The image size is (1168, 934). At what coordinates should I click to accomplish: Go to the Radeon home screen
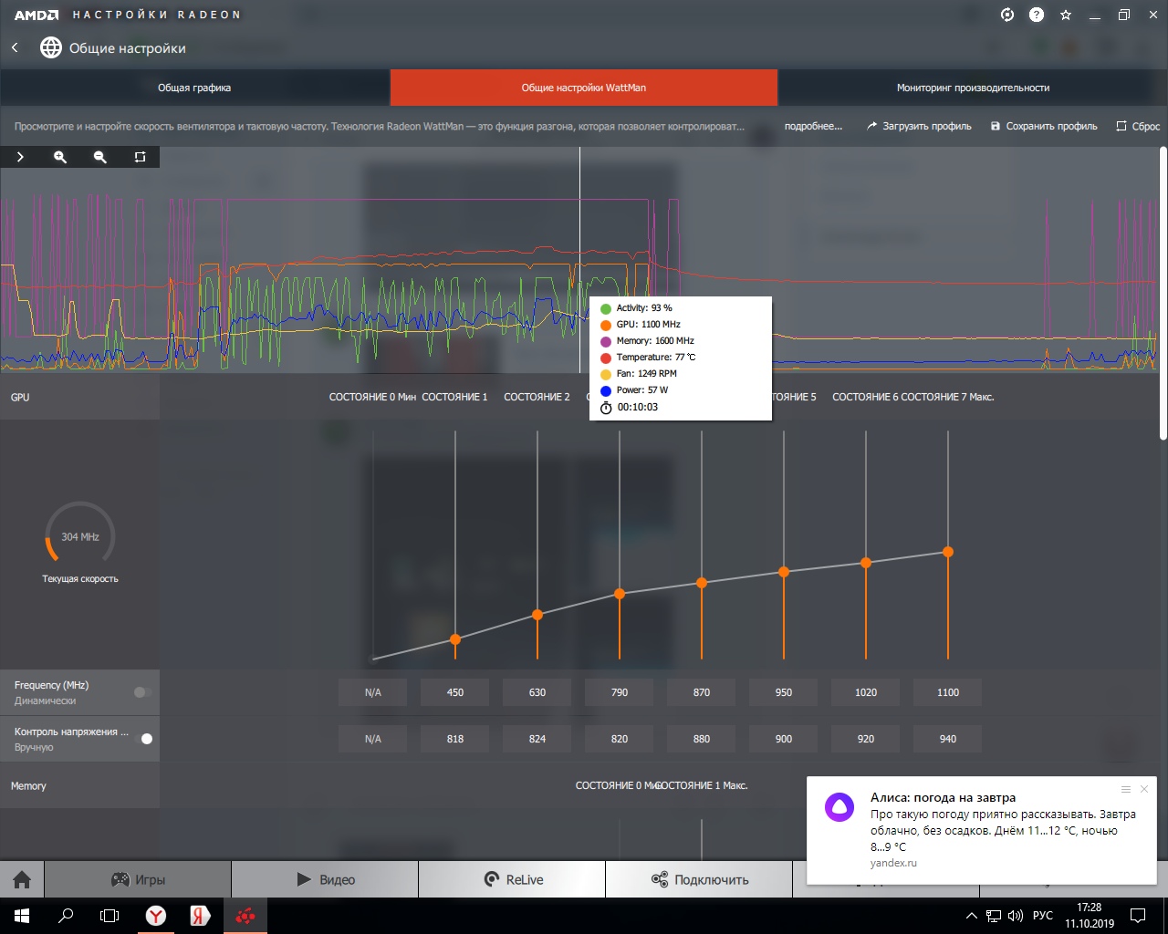coord(22,879)
